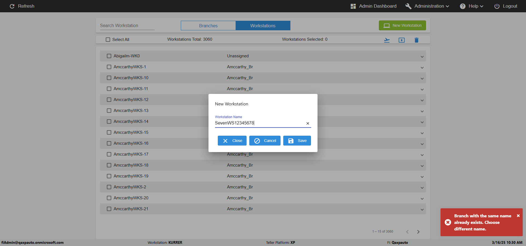Click Workstation: KURRER in status bar

(165, 242)
